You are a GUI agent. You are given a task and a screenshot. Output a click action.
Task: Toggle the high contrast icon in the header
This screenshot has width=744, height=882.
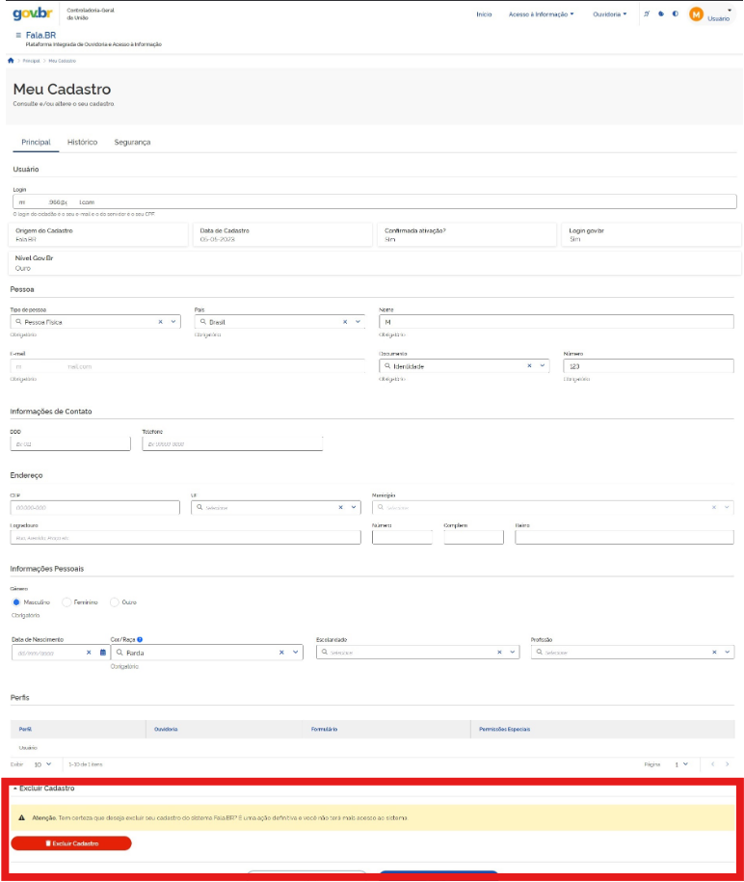point(675,14)
